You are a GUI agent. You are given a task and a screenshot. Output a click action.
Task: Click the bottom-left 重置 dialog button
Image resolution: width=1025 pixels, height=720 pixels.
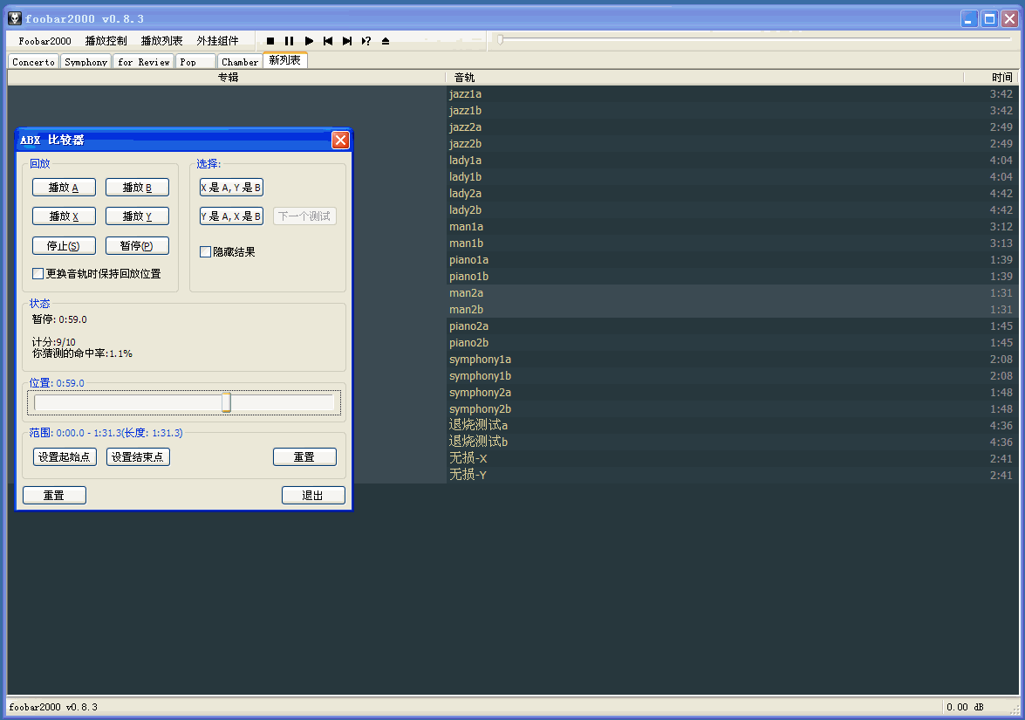[54, 496]
